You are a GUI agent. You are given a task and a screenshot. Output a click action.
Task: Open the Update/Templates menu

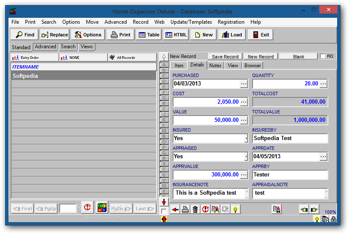[191, 22]
